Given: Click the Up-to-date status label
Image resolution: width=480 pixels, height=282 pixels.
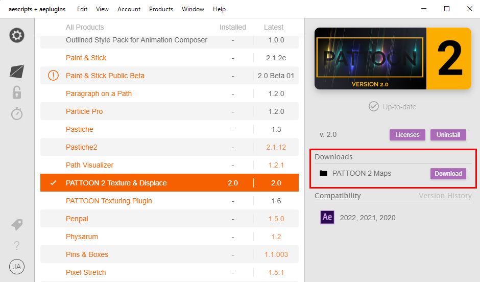Looking at the screenshot, I should coord(399,107).
